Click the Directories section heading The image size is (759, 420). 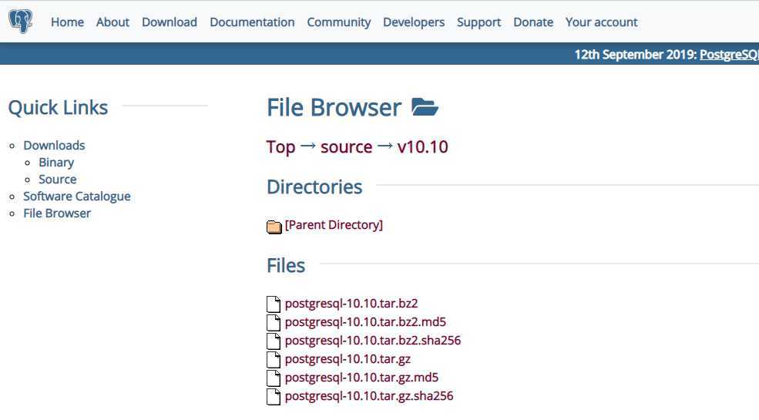(x=314, y=187)
